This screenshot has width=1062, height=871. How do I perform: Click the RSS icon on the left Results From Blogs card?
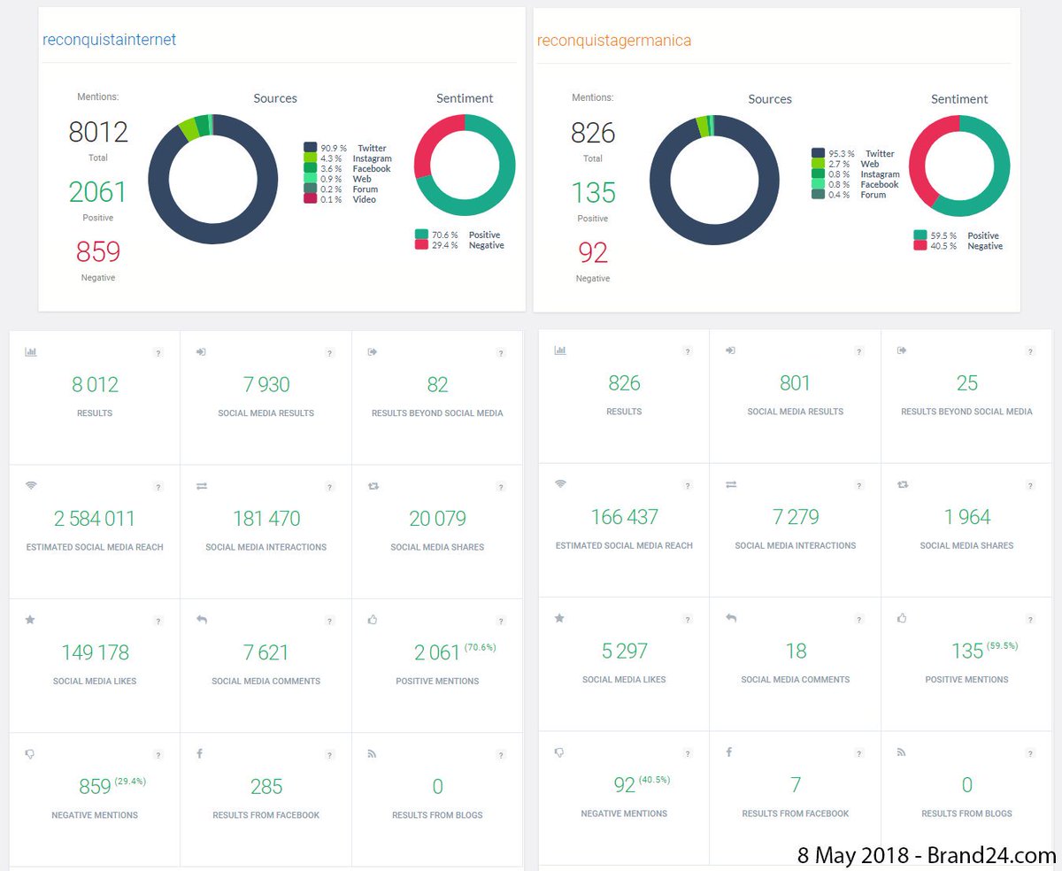click(373, 754)
